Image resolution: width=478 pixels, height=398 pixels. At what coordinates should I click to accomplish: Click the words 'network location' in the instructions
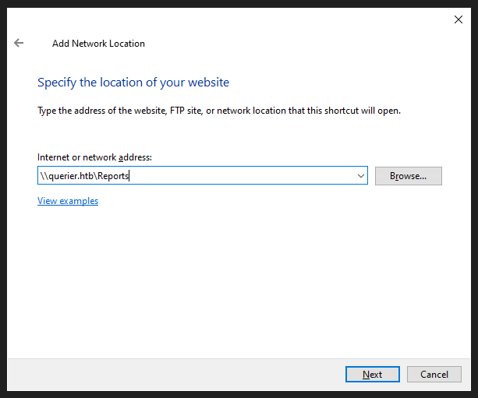click(250, 111)
